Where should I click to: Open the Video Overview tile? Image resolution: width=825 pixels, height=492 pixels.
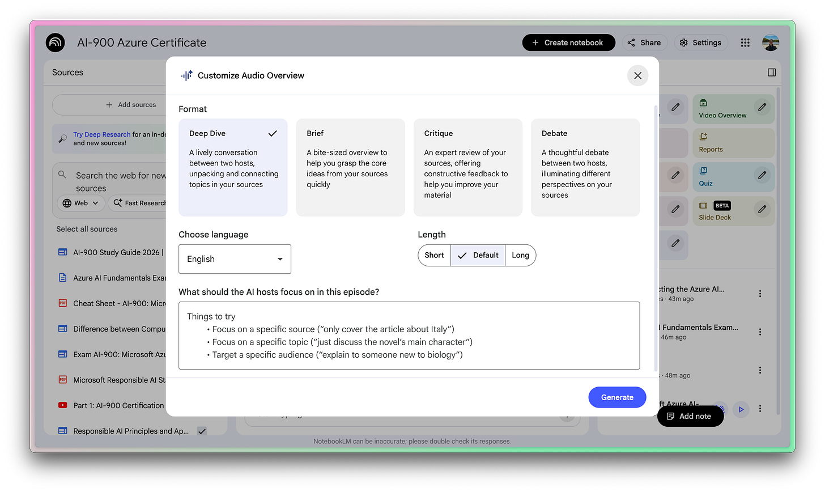coord(733,109)
